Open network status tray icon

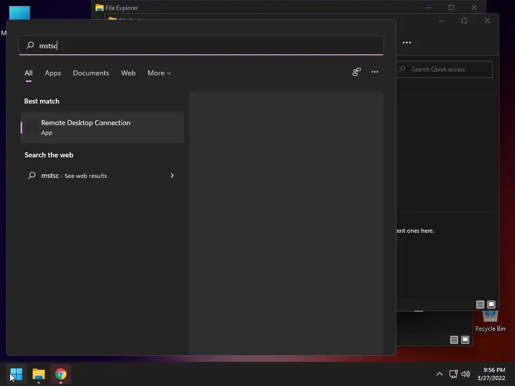(454, 374)
